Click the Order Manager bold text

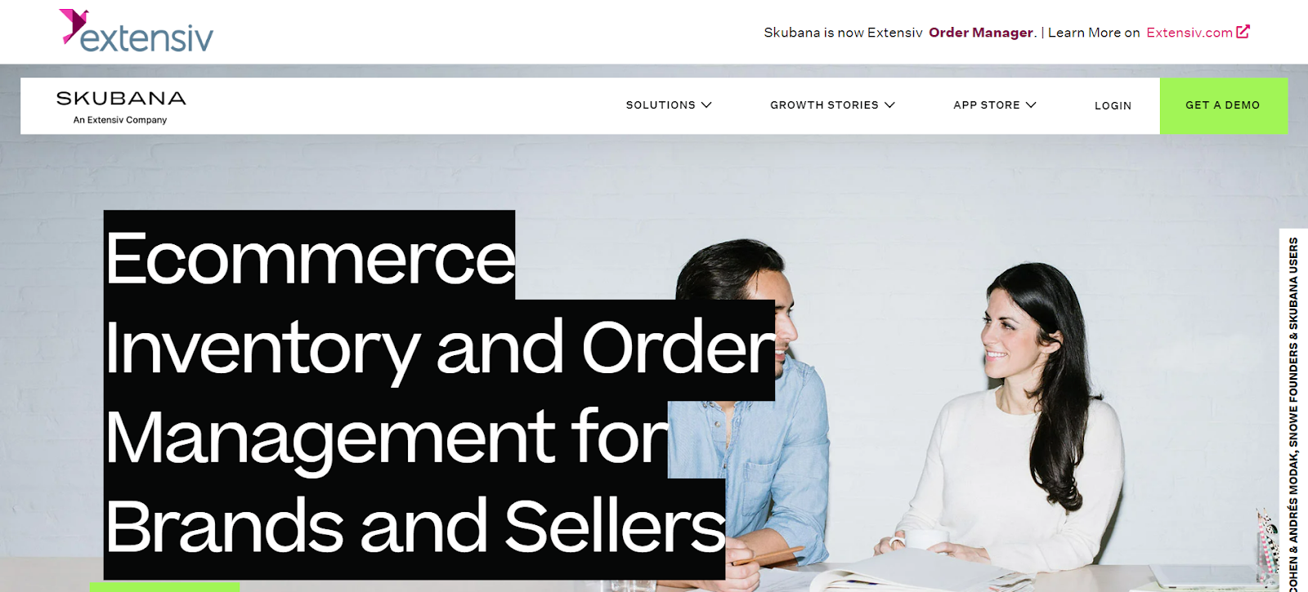pos(981,33)
